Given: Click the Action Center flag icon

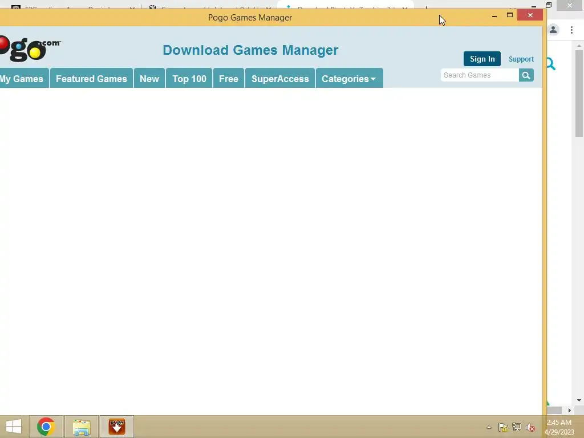Looking at the screenshot, I should (503, 427).
